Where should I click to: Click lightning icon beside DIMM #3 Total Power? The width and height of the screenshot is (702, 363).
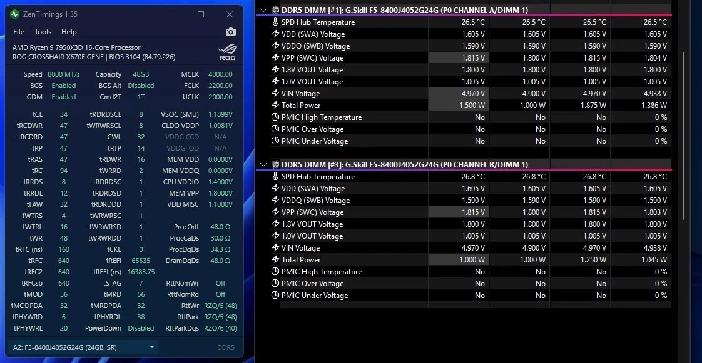pos(275,260)
